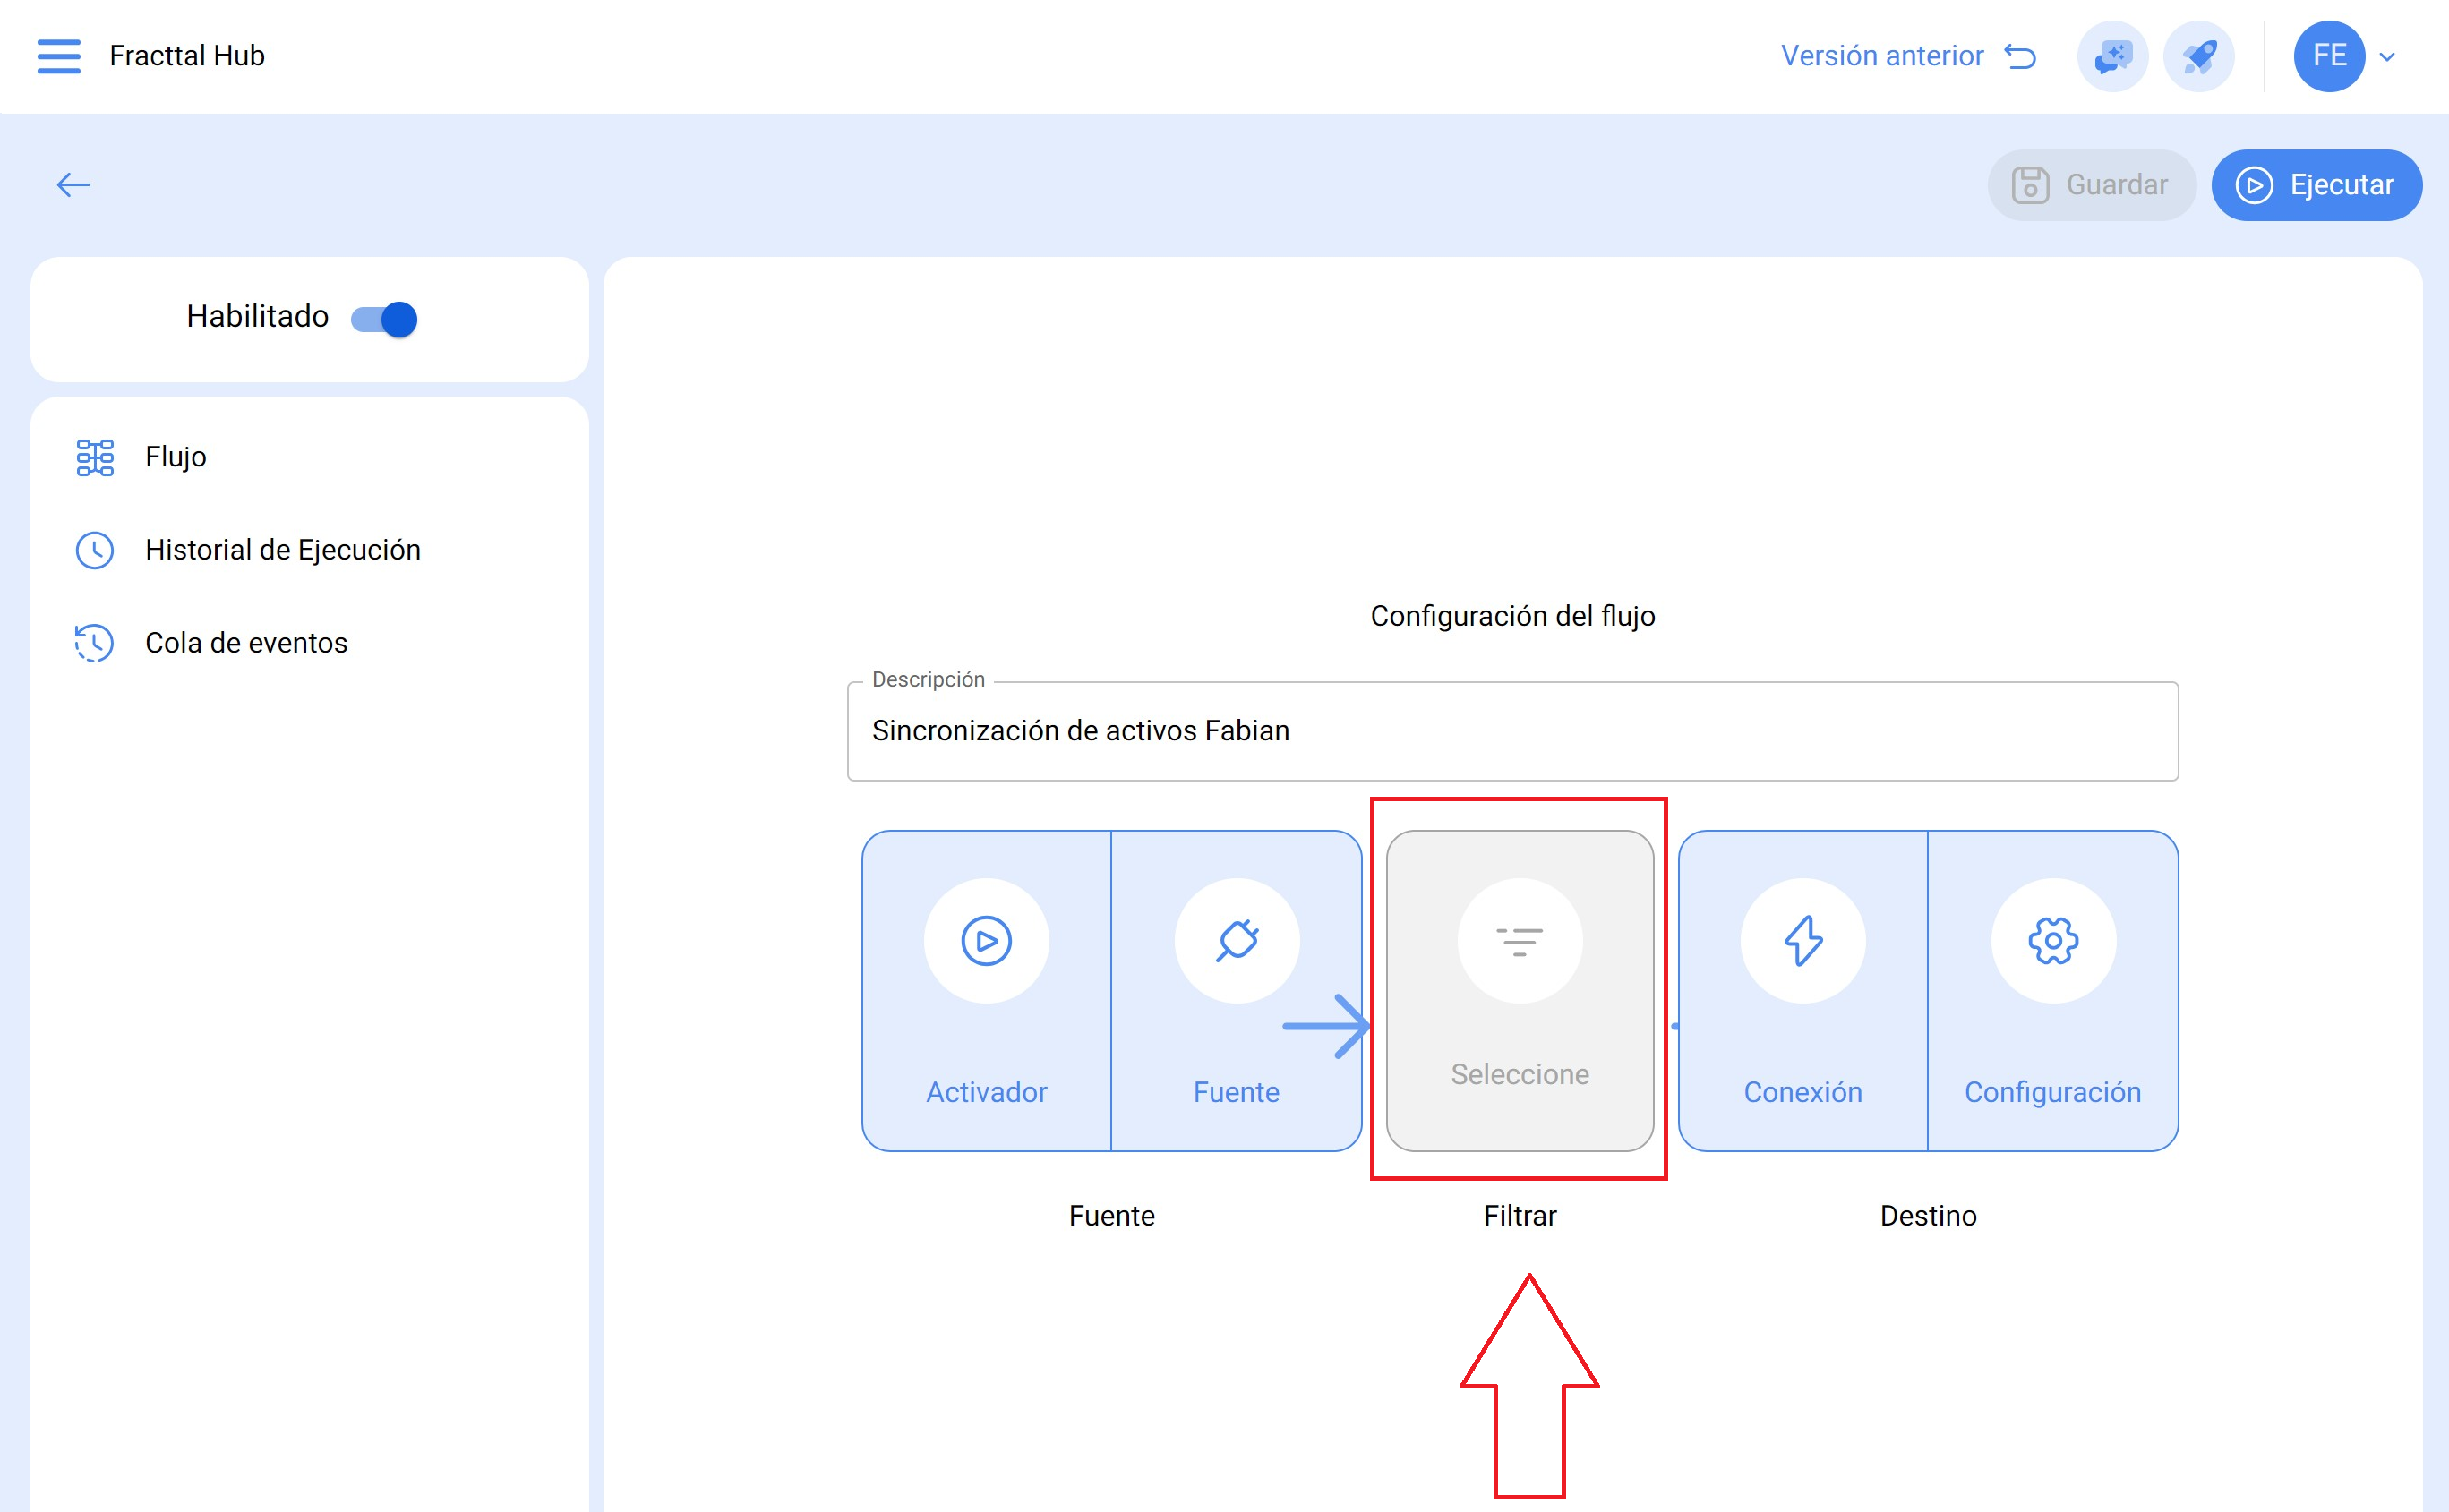Toggle the Habilitado switch off
Viewport: 2449px width, 1512px height.
click(384, 319)
